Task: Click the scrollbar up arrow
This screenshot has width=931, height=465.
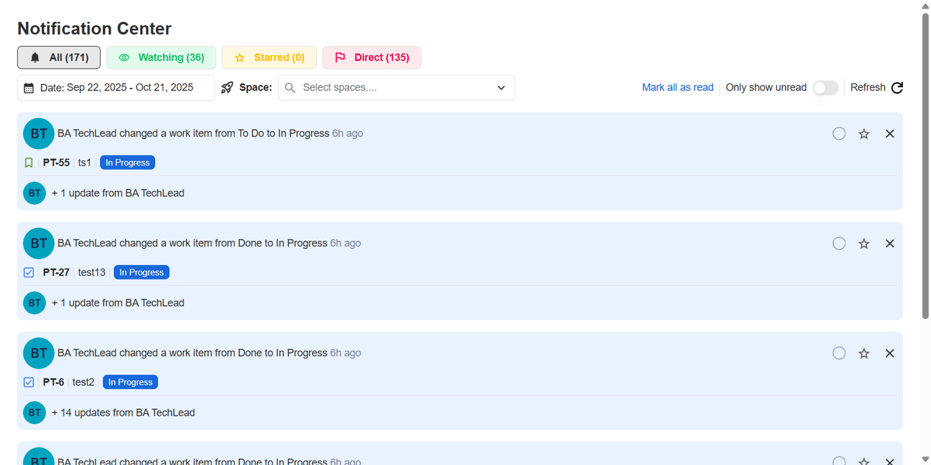Action: (x=925, y=5)
